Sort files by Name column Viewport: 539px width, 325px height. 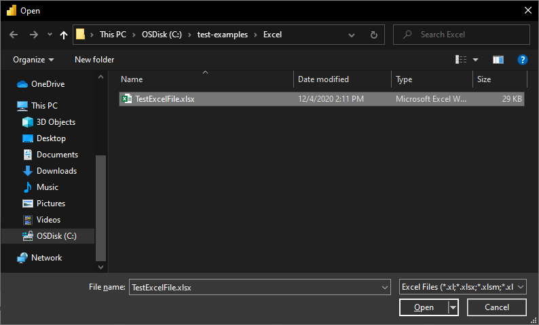click(x=132, y=79)
